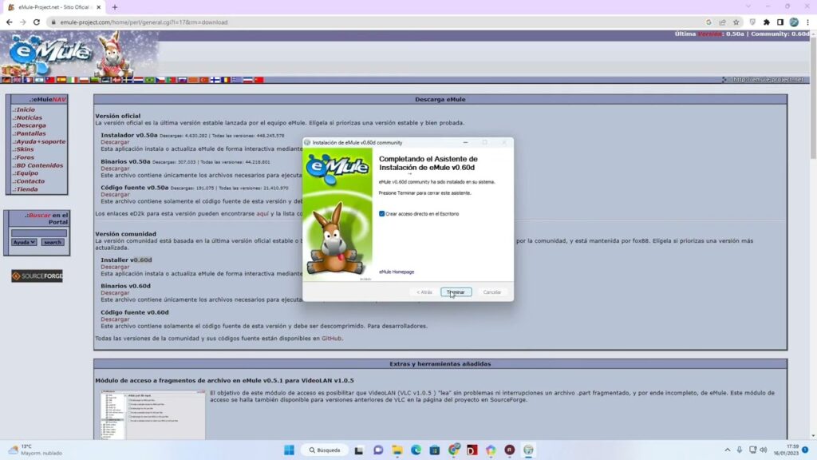The height and width of the screenshot is (460, 817).
Task: Click the http://emule-project.net header link
Action: [768, 80]
